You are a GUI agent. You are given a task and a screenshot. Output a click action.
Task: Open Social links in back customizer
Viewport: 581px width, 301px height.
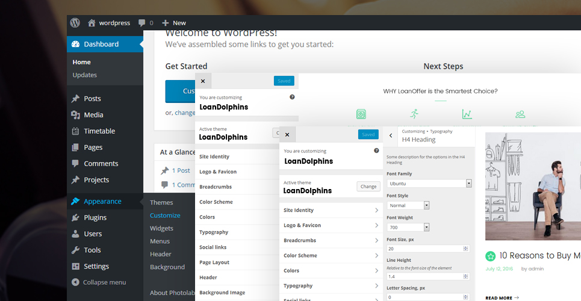[237, 247]
